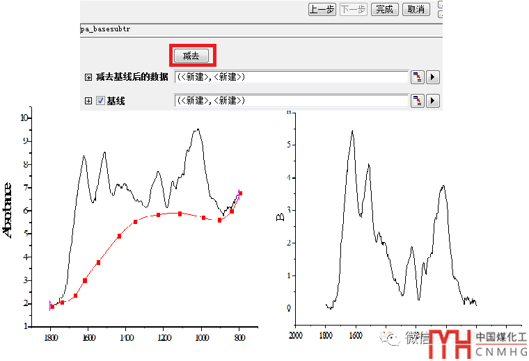Image resolution: width=529 pixels, height=361 pixels.
Task: Click x-axis label 1200 in left graph
Action: [164, 337]
